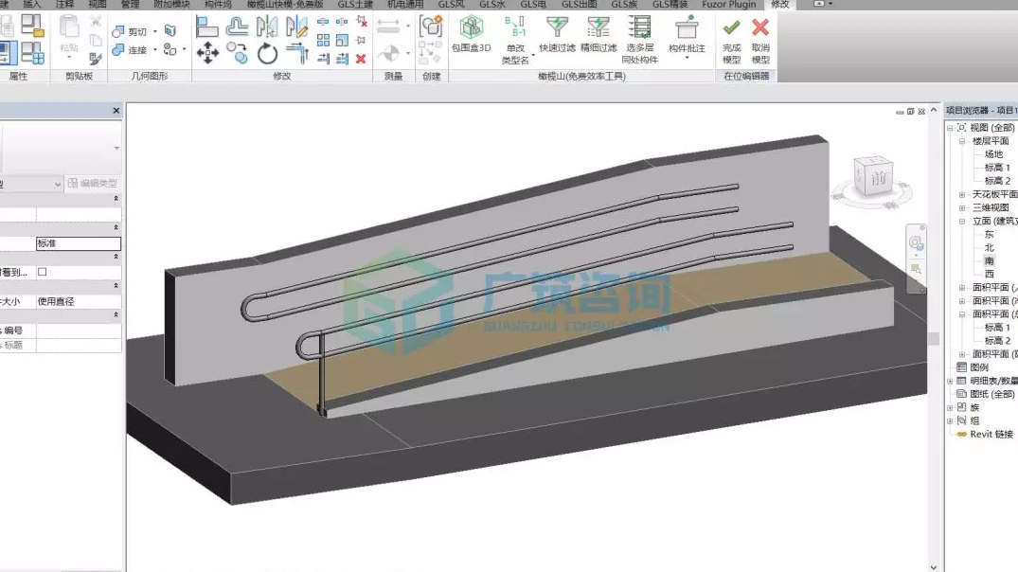Click the Cancel Model red X
Viewport: 1018px width, 572px height.
(x=760, y=27)
